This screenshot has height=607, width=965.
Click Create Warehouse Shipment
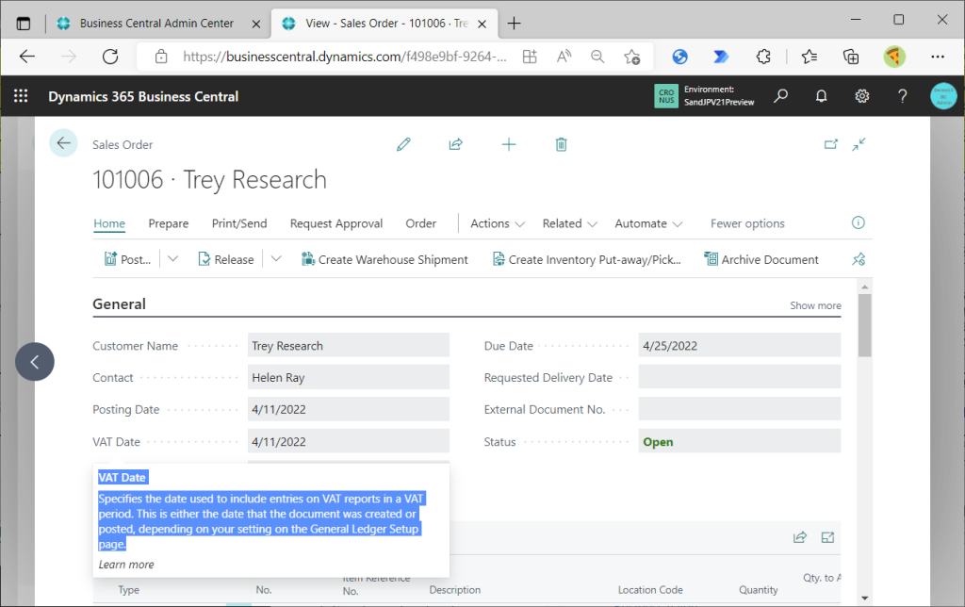(x=384, y=259)
